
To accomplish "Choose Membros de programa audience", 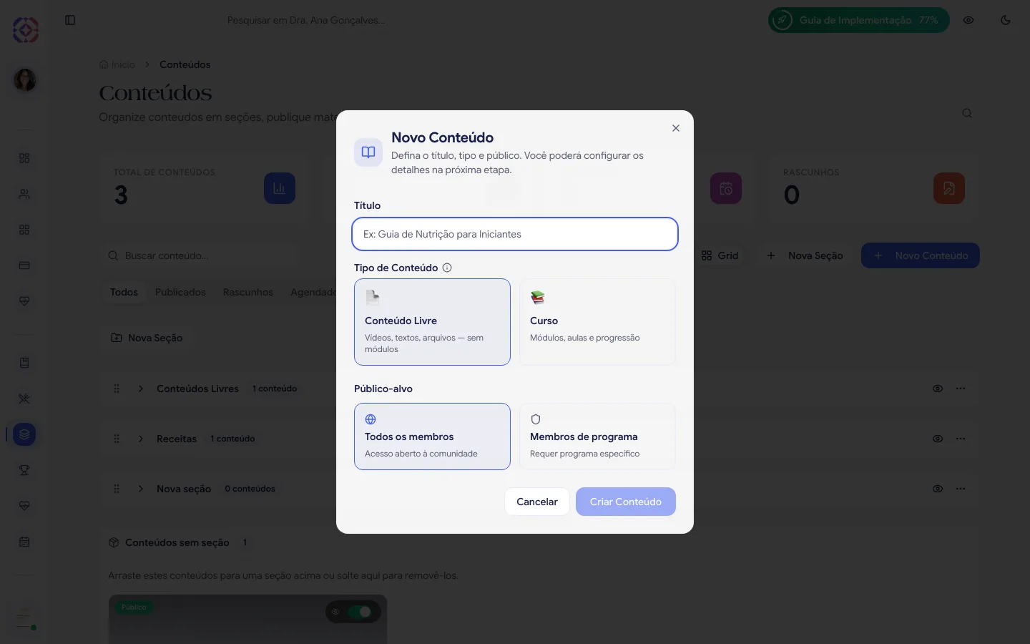I will 597,436.
